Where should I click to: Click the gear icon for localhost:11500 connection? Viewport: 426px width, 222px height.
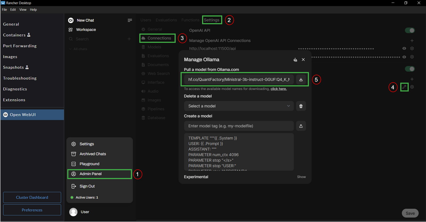click(412, 48)
